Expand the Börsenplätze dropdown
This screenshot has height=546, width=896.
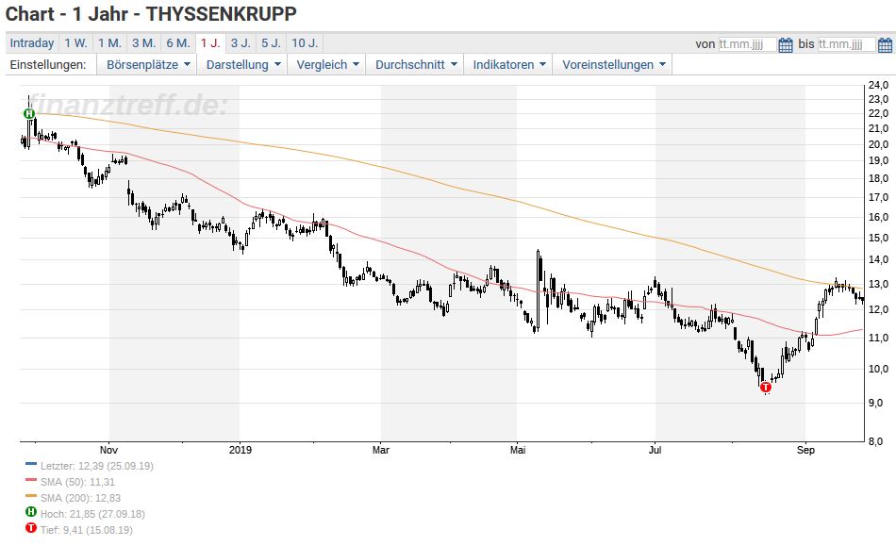(147, 64)
